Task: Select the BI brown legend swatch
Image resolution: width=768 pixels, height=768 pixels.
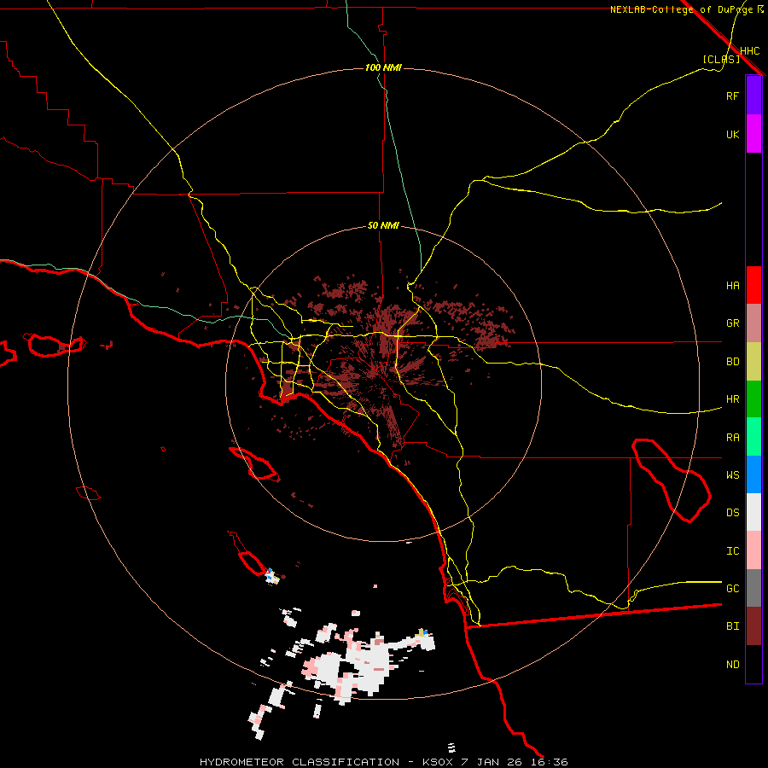Action: pos(753,626)
